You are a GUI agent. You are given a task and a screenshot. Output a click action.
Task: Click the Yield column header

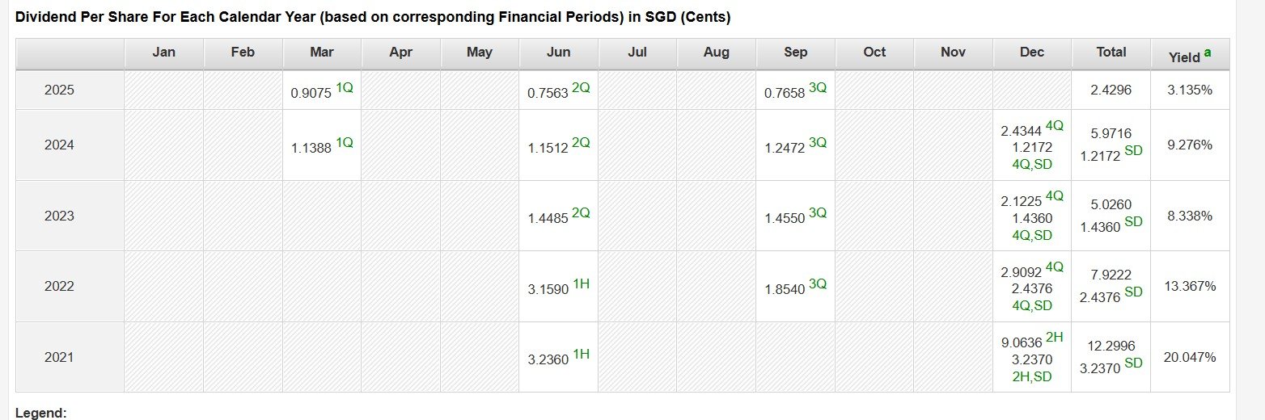tap(1184, 57)
